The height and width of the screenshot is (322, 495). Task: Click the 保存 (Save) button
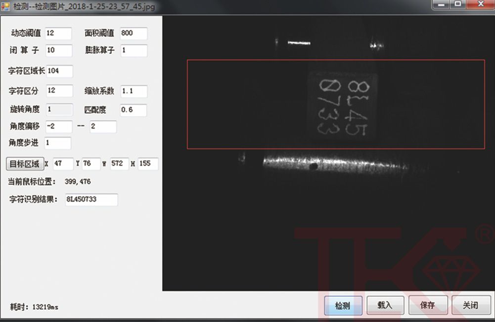[428, 305]
